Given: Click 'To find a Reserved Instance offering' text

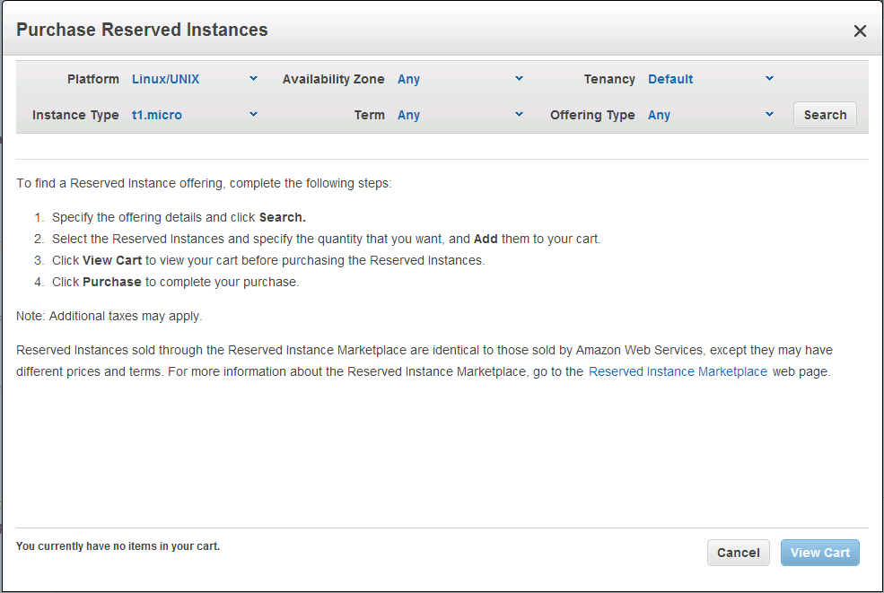Looking at the screenshot, I should [x=204, y=184].
